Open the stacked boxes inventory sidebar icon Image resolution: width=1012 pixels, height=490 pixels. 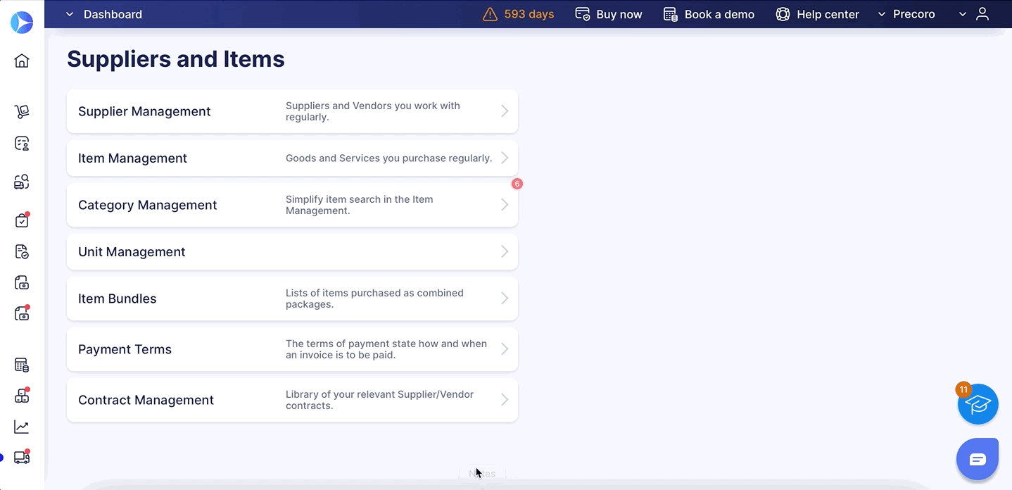tap(22, 396)
